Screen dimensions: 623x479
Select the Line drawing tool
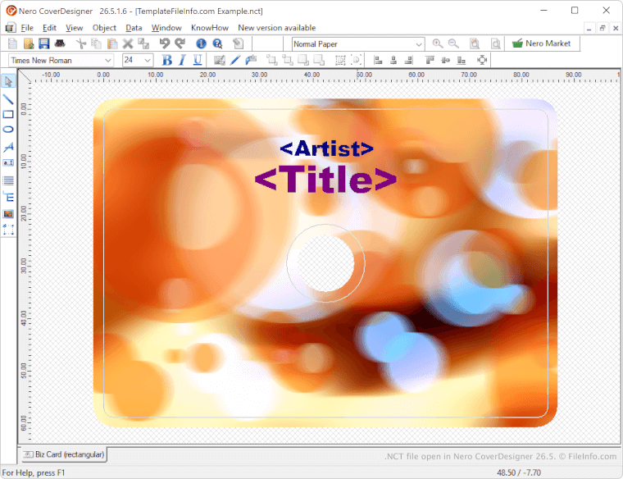[x=8, y=99]
